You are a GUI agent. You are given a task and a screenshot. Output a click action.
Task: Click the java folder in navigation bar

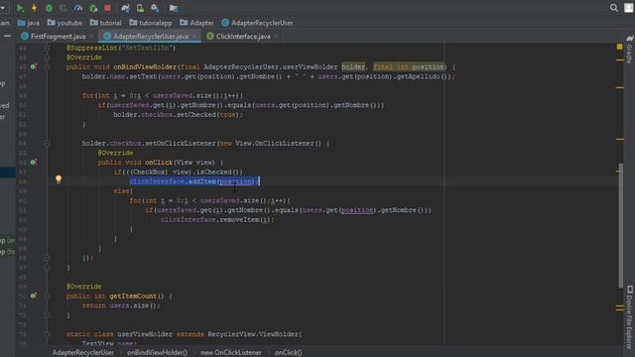[29, 23]
